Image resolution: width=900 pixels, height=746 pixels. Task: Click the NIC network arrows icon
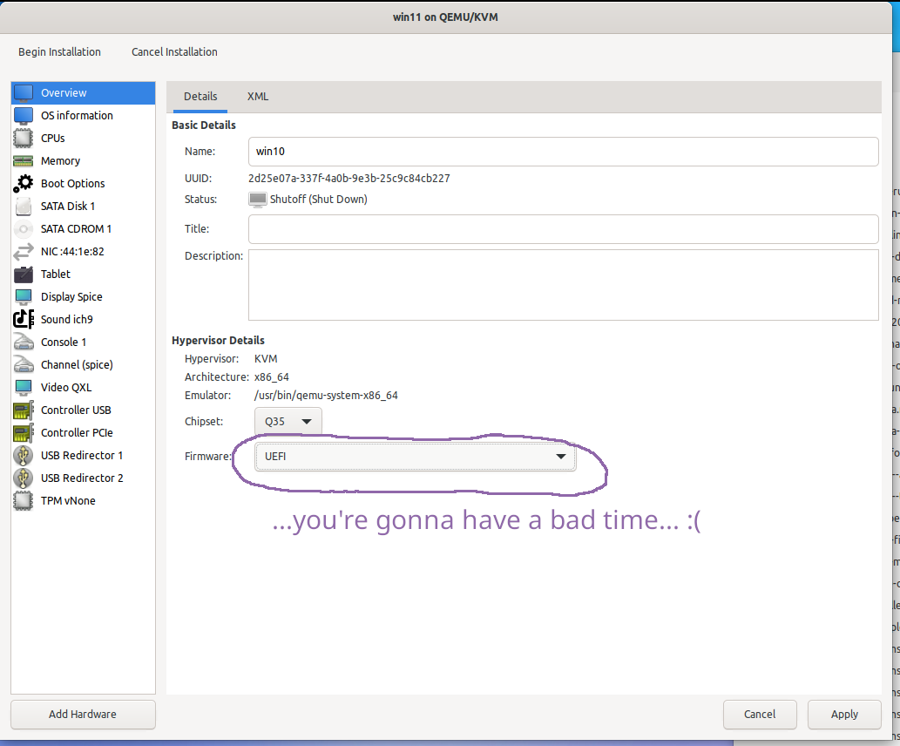coord(24,252)
